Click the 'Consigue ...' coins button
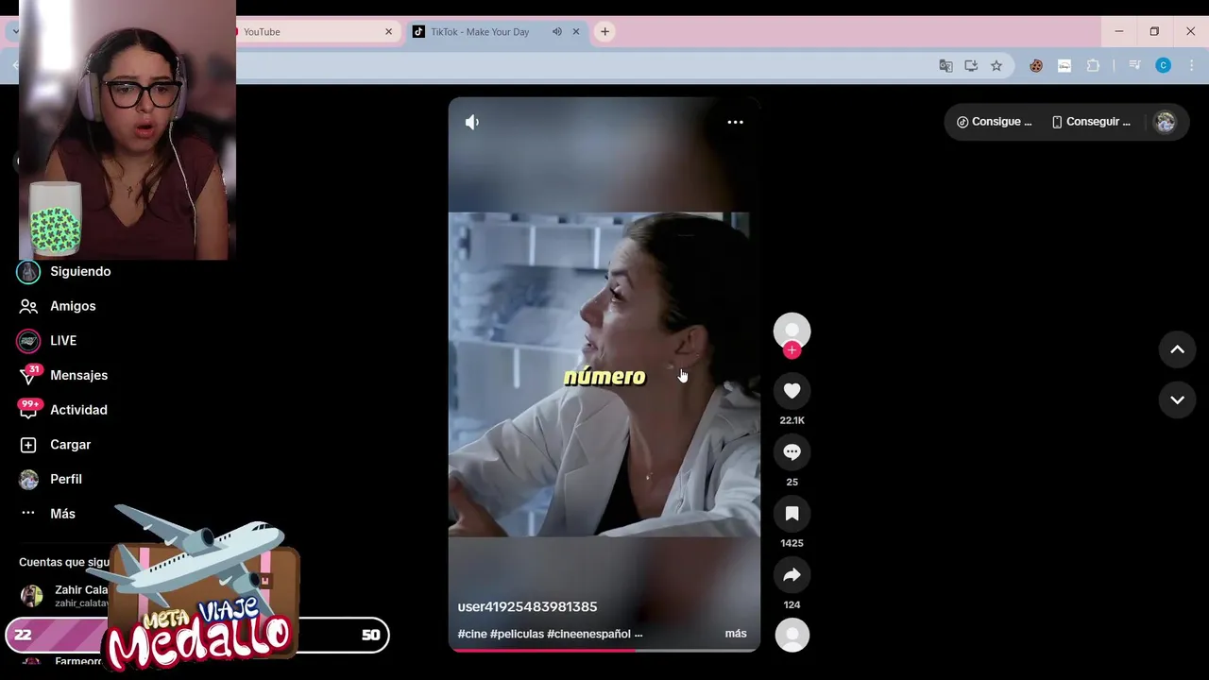1209x680 pixels. (x=995, y=122)
